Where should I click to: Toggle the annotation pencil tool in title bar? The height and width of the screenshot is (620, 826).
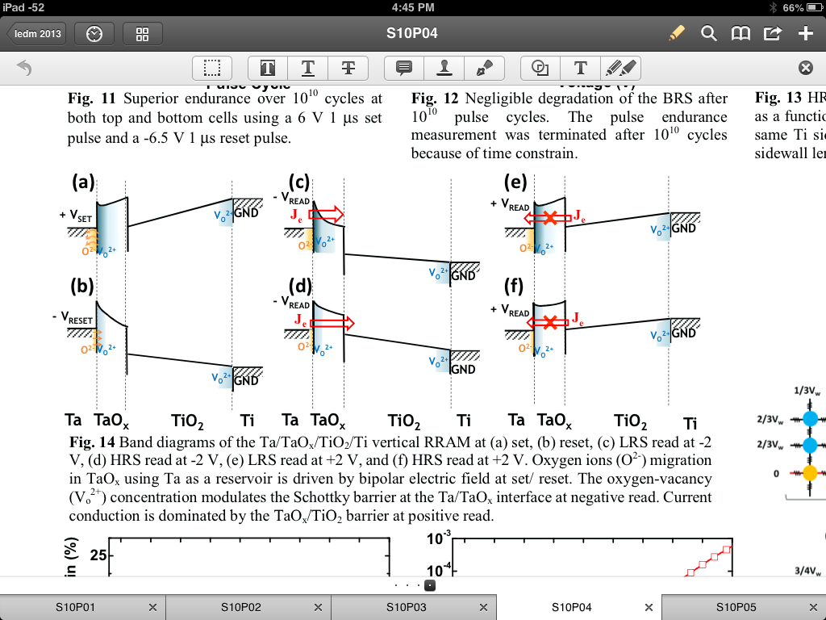(676, 33)
